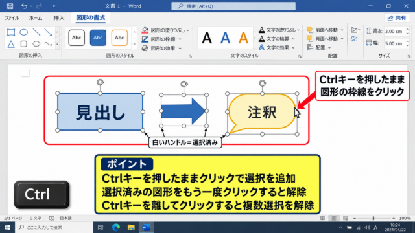Click 日本語 language in status bar
Screen dimensions: 415x233
(x=65, y=218)
